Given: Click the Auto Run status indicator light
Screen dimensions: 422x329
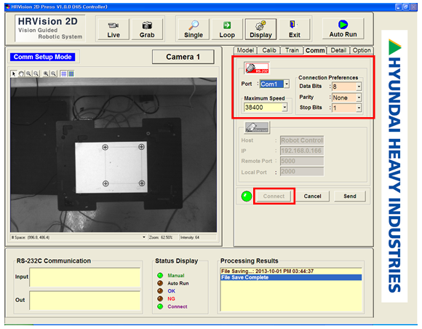Looking at the screenshot, I should [160, 283].
